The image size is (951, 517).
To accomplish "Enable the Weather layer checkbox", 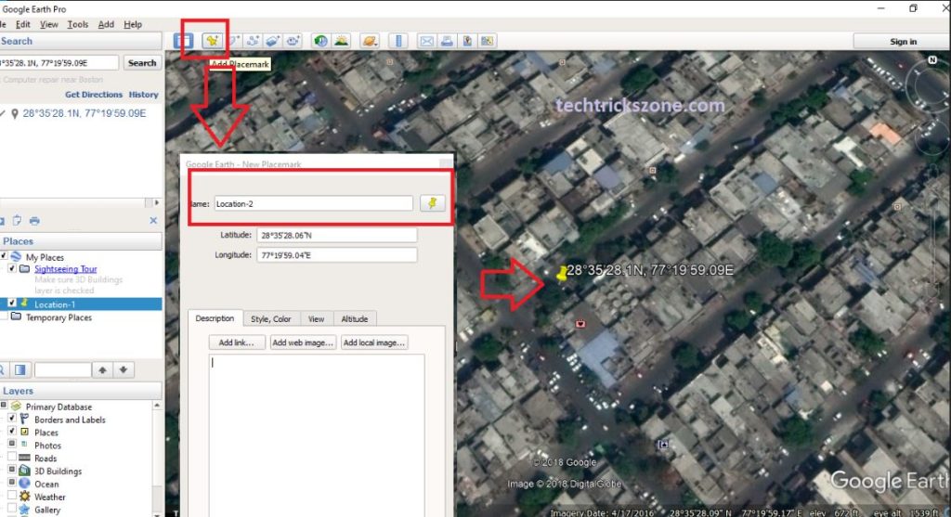I will pos(12,497).
